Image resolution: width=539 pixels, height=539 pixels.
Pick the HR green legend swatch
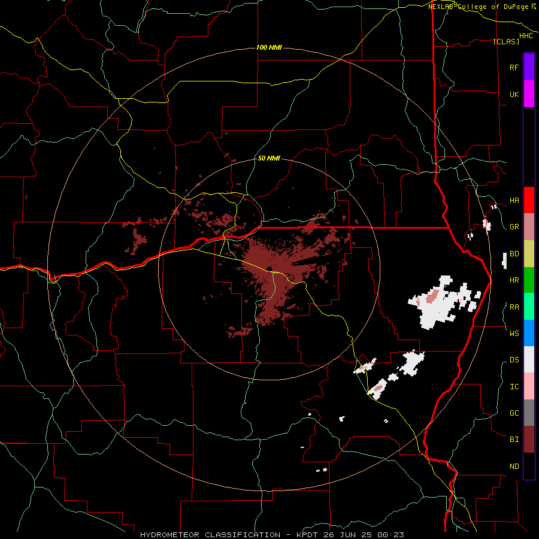[x=529, y=280]
